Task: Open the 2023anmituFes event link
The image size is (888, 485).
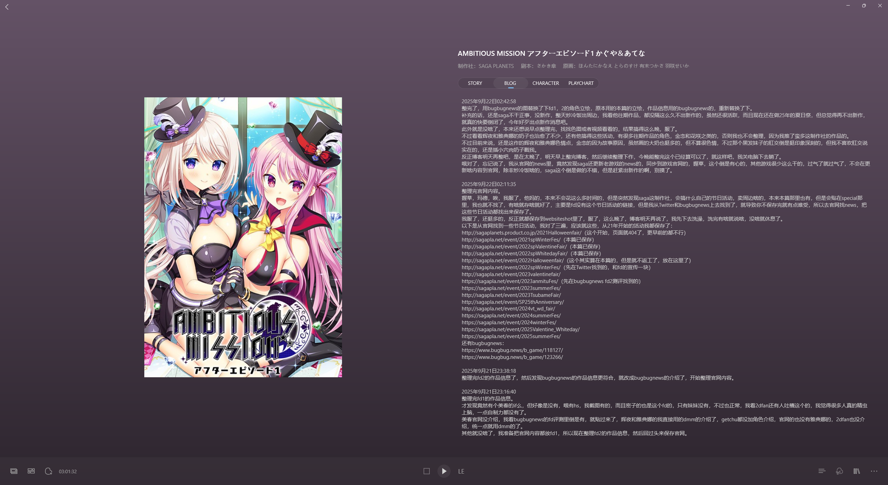Action: pyautogui.click(x=510, y=281)
